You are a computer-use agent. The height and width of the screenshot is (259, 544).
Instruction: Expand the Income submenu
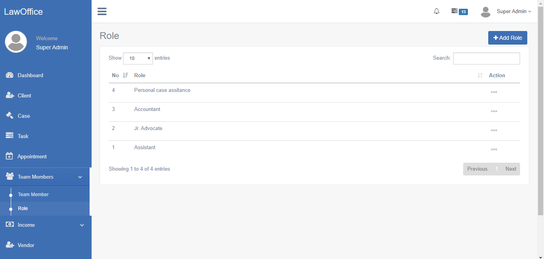pyautogui.click(x=46, y=225)
